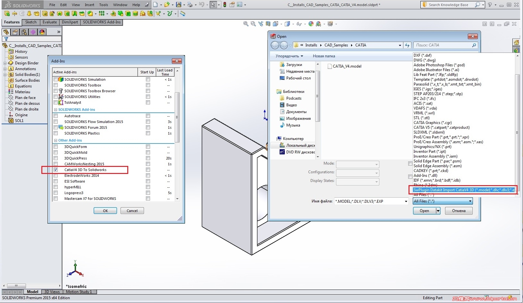Enable the 3DQuickForm add-in checkbox
Viewport: 523px width, 303px height.
56,147
